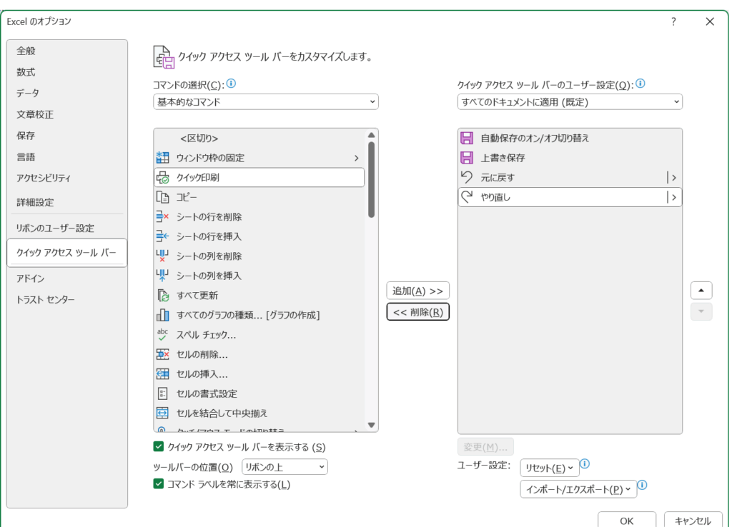Click the すべて更新 refresh icon

click(162, 295)
